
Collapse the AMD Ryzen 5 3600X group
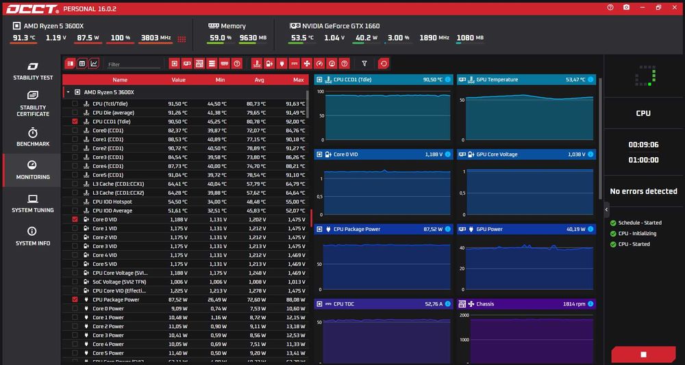click(68, 92)
